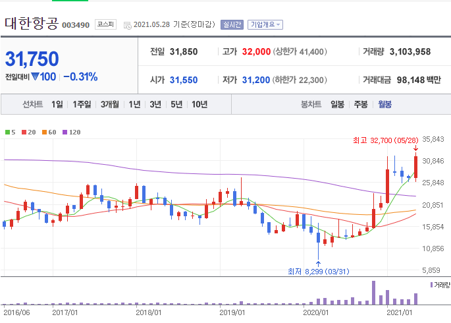The height and width of the screenshot is (323, 451).
Task: Click the purple 120-period moving average swatch
Action: (x=65, y=132)
